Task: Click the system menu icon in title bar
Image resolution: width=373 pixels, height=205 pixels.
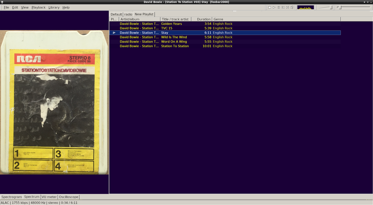Action: coord(2,2)
